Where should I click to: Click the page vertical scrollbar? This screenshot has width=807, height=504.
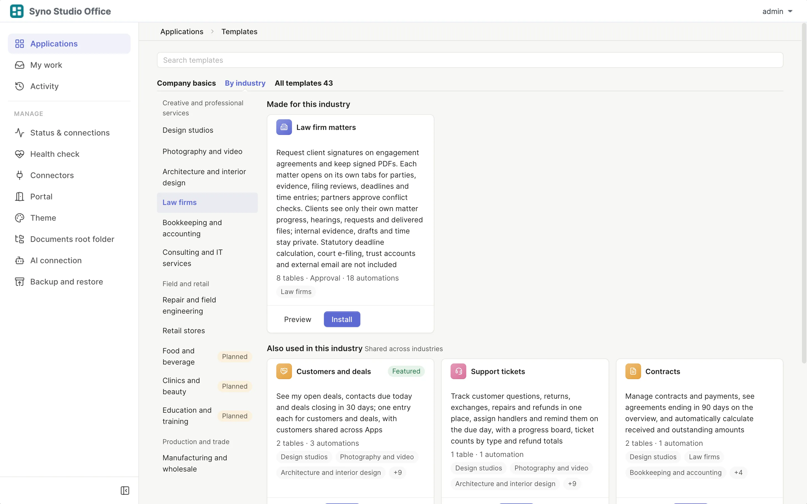804,193
